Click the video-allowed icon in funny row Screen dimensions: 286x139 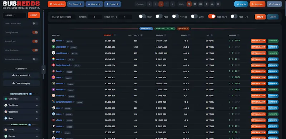[x=238, y=41]
